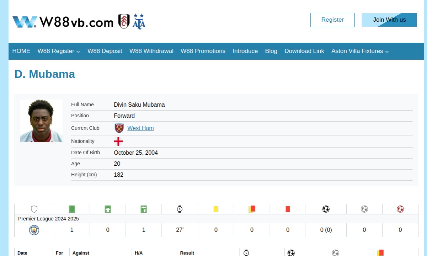Click the grey football assists icon in stats header
The image size is (427, 256).
pyautogui.click(x=364, y=209)
